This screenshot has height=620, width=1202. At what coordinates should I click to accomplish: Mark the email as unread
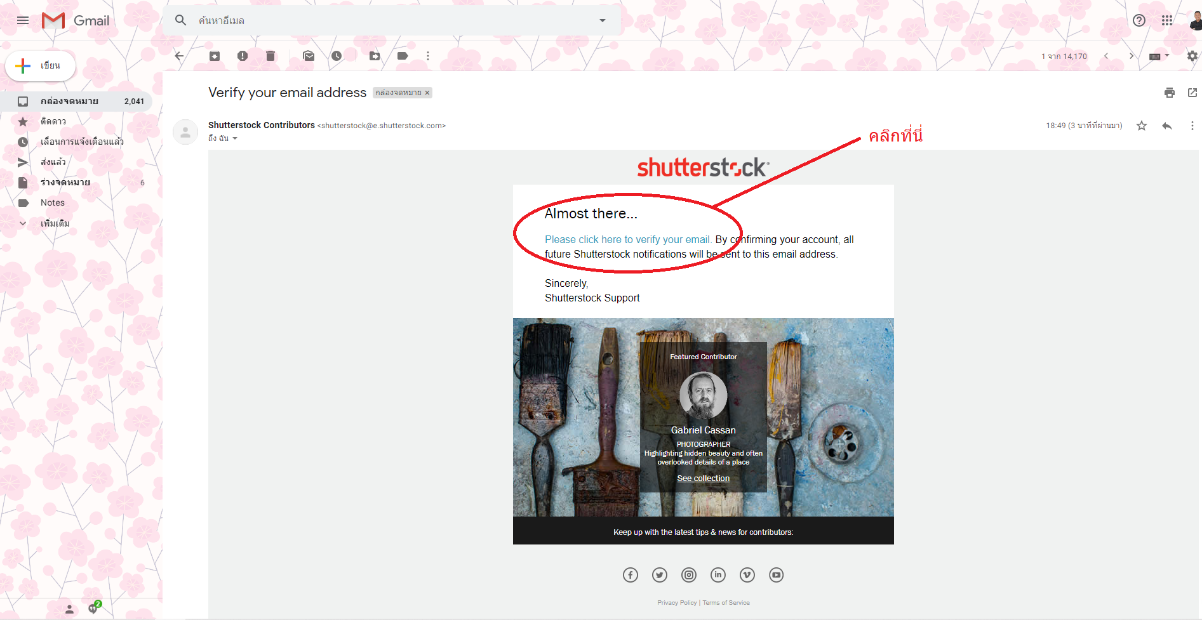(x=309, y=56)
